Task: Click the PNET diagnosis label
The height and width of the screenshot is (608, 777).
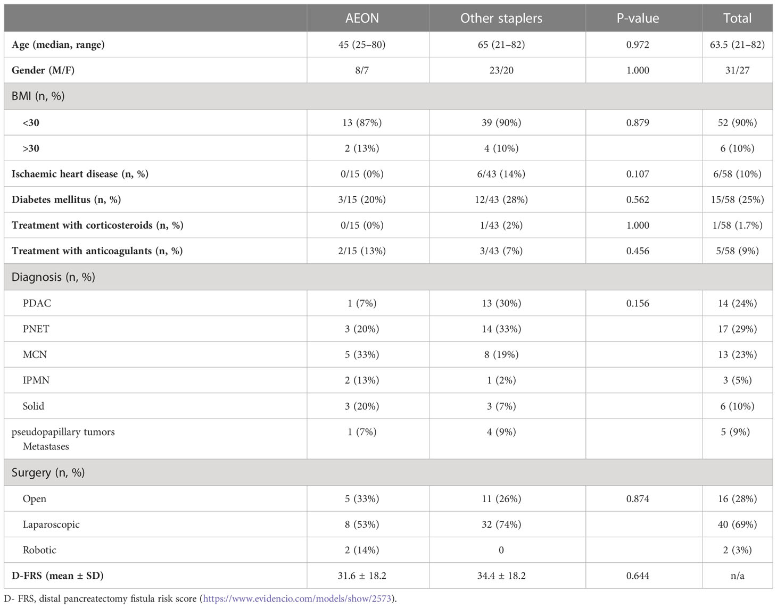Action: [x=36, y=329]
